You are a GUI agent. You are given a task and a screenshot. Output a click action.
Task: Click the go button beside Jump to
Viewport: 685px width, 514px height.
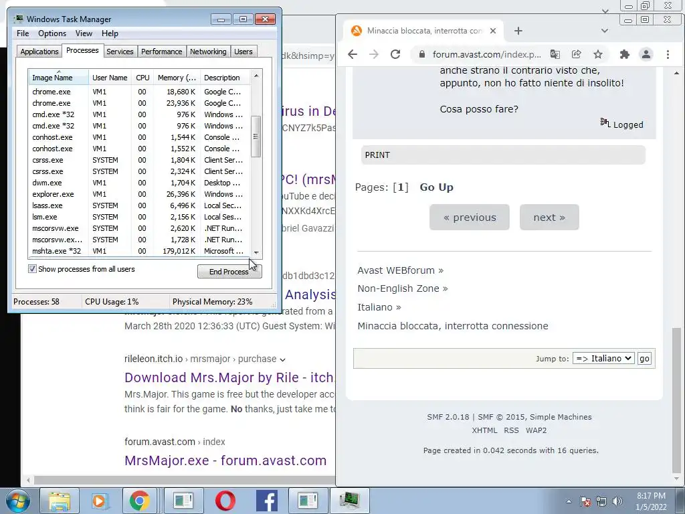pos(644,359)
